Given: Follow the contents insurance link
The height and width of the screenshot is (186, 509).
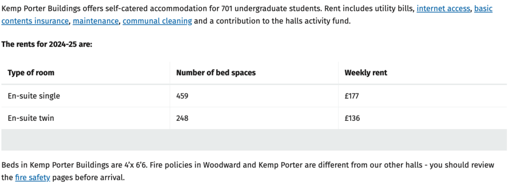Looking at the screenshot, I should coord(35,21).
